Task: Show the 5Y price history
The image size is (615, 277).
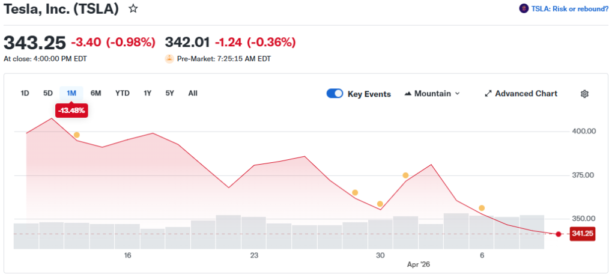Action: pyautogui.click(x=170, y=93)
